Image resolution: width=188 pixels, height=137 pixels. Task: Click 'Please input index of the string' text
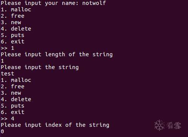tap(55, 125)
